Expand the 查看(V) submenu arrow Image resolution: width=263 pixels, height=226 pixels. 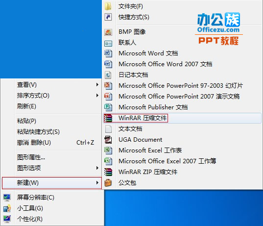[97, 85]
